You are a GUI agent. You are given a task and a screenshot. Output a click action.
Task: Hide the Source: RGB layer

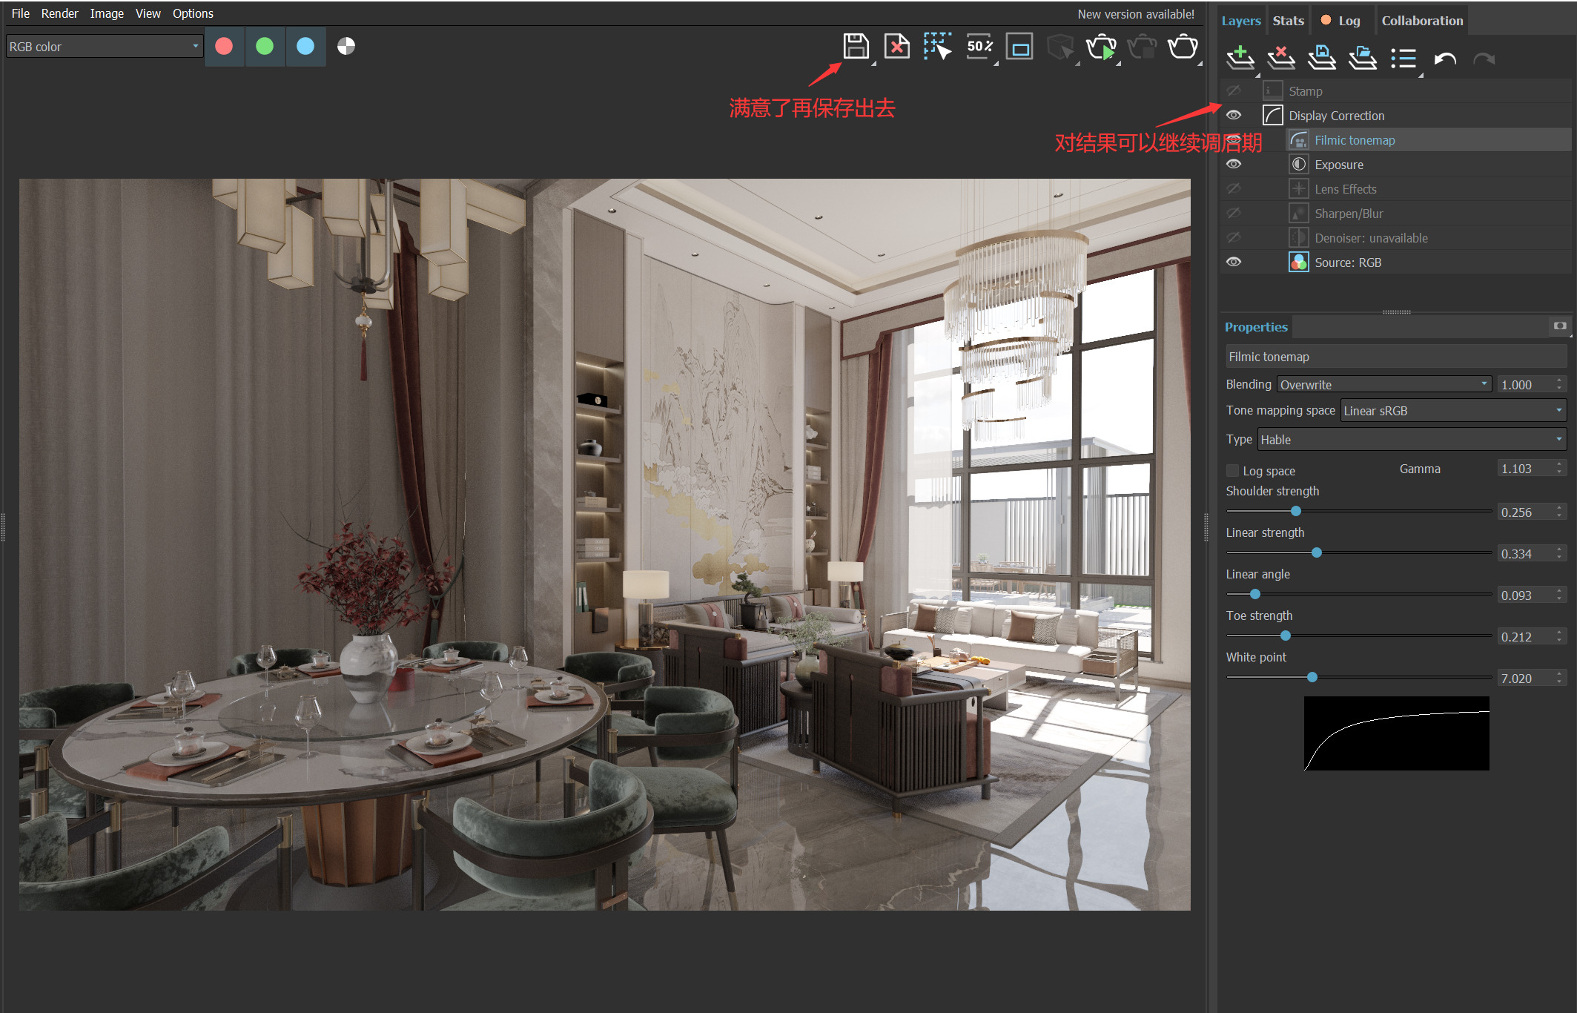[x=1234, y=262]
